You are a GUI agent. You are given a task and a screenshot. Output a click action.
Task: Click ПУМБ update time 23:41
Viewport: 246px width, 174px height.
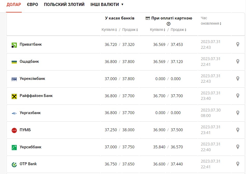206,133
